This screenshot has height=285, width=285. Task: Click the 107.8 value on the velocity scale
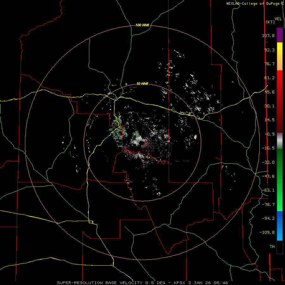point(268,35)
